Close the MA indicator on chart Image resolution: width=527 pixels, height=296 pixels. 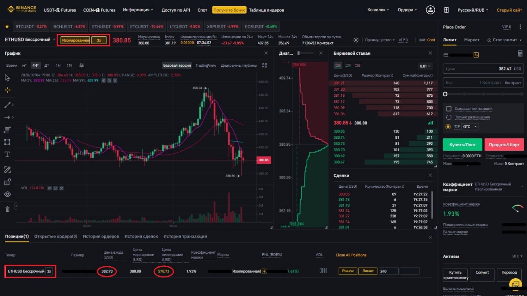click(115, 80)
